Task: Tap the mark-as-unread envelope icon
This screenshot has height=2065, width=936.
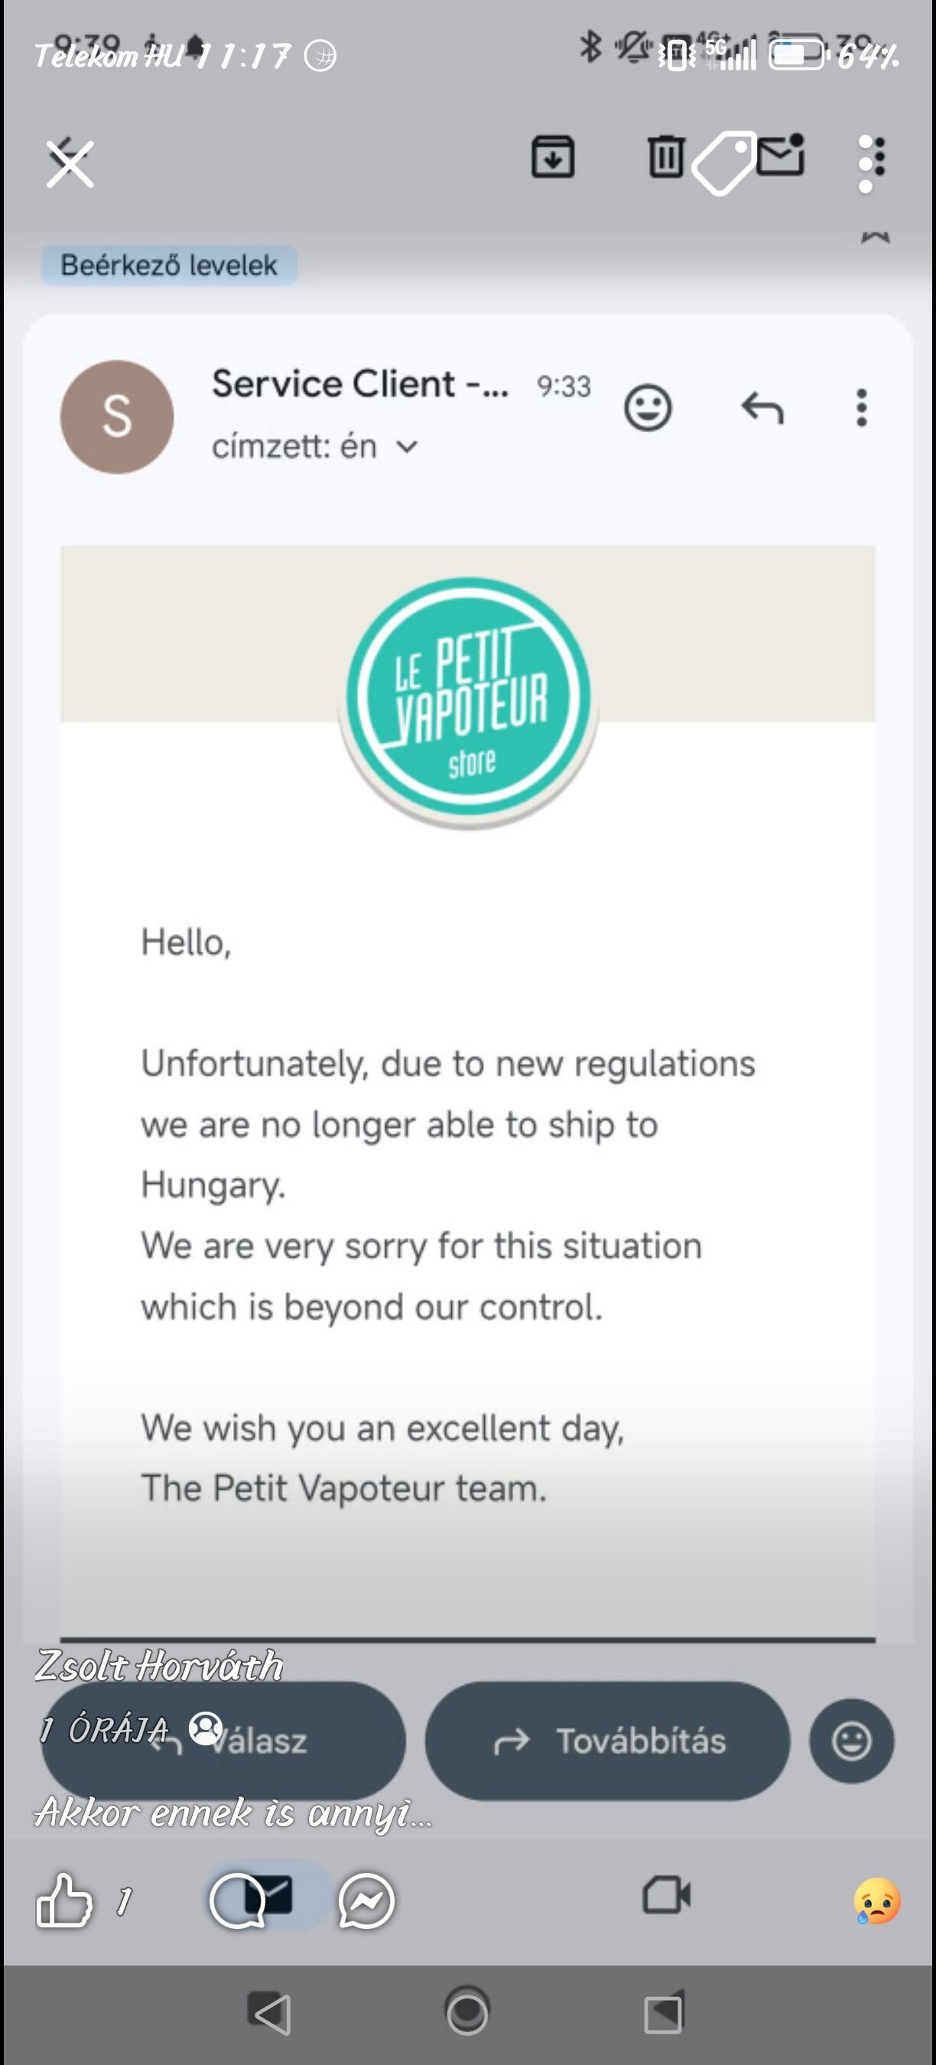Action: coord(781,154)
